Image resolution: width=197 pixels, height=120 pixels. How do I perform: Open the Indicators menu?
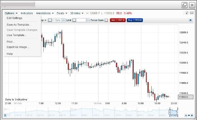(x=27, y=13)
